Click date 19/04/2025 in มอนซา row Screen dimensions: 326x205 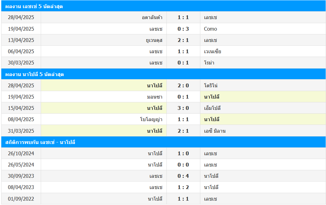21,97
